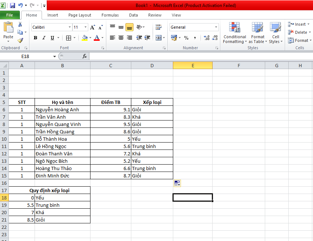Toggle Wrap Text icon
Viewport: 313px width, 241px height.
(159, 27)
